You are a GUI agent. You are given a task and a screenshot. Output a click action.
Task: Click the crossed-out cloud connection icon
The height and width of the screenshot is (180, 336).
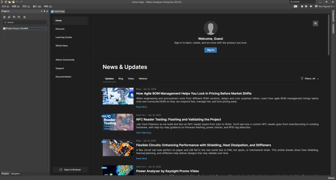tap(311, 7)
